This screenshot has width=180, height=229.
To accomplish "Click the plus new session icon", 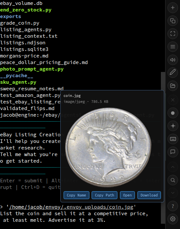I will (x=173, y=8).
